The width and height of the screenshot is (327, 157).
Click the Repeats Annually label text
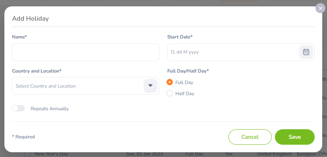[x=50, y=109]
